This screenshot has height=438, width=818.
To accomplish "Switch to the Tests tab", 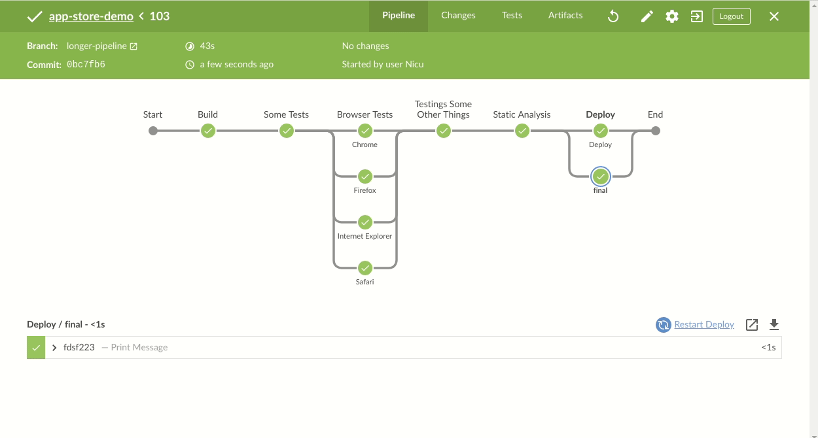I will [x=512, y=15].
